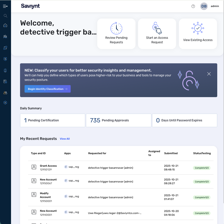Open View Existing Access tile

[x=198, y=34]
